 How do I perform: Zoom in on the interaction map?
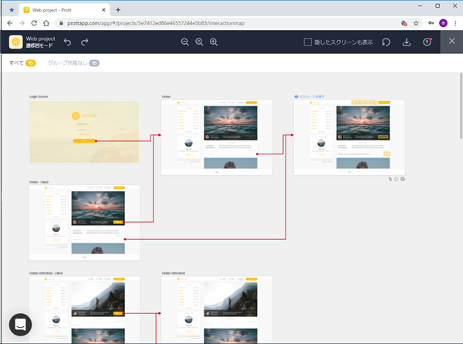click(214, 42)
